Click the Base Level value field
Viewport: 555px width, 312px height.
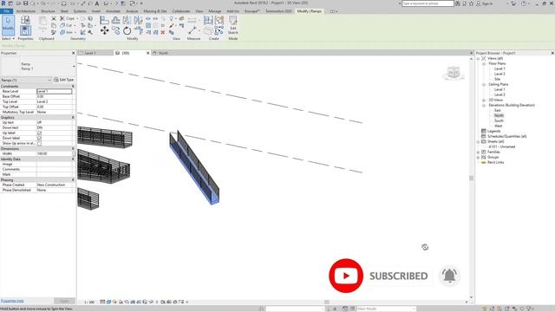55,91
